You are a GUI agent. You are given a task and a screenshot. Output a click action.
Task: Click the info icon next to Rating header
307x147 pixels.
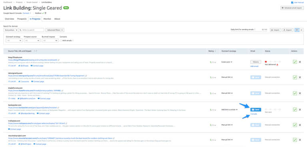click(x=216, y=51)
